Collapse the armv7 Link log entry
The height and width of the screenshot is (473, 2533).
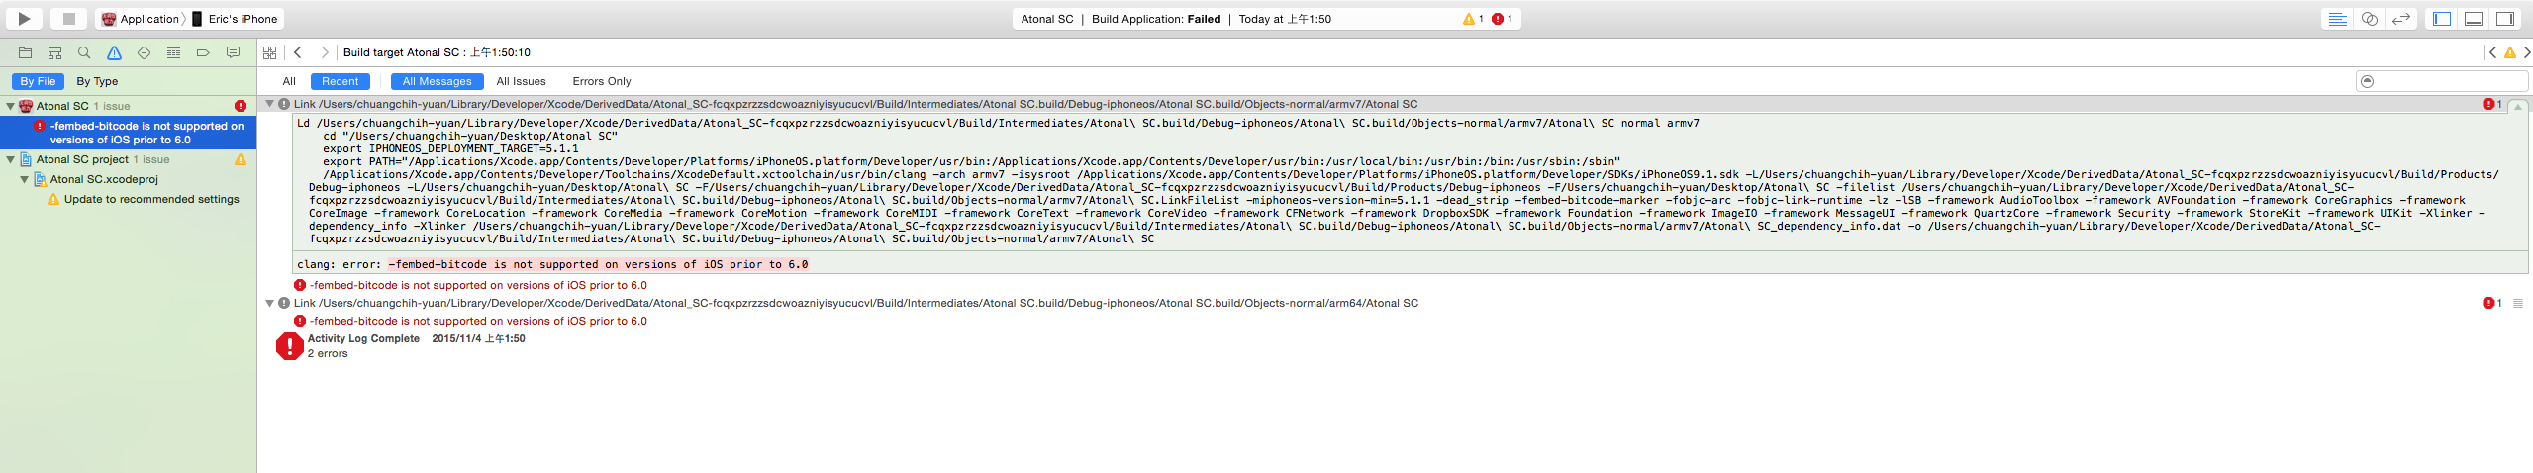click(269, 104)
